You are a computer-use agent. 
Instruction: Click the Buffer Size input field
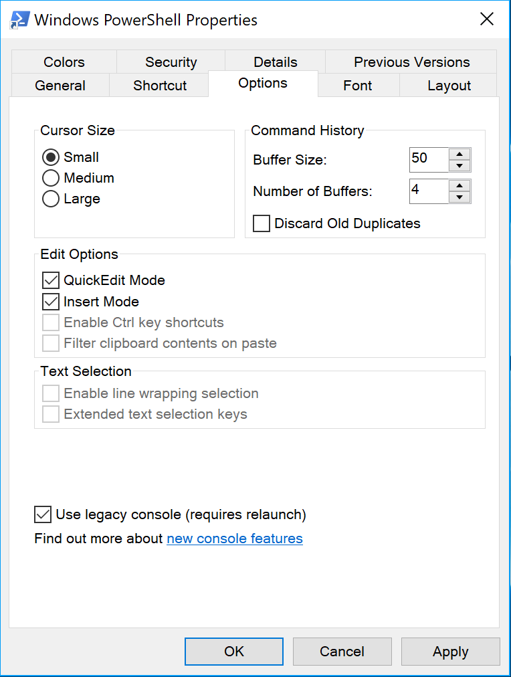click(x=429, y=160)
